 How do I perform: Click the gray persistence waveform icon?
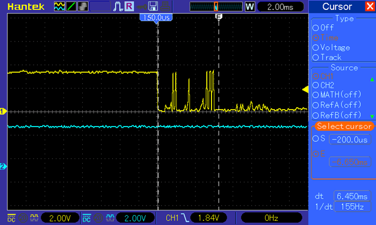coord(83,6)
